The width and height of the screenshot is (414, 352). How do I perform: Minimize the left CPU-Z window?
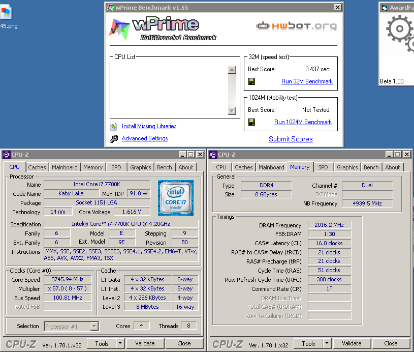pyautogui.click(x=182, y=155)
